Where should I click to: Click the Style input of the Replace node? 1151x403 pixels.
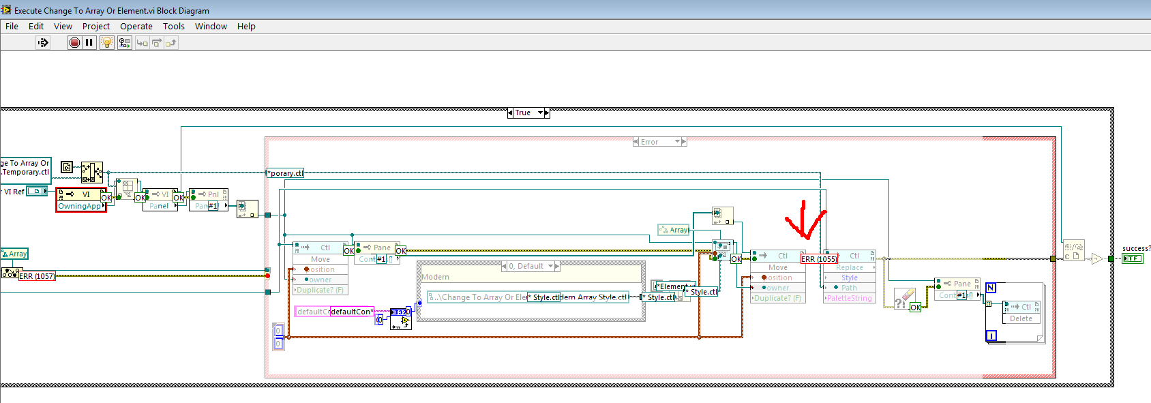pyautogui.click(x=850, y=278)
